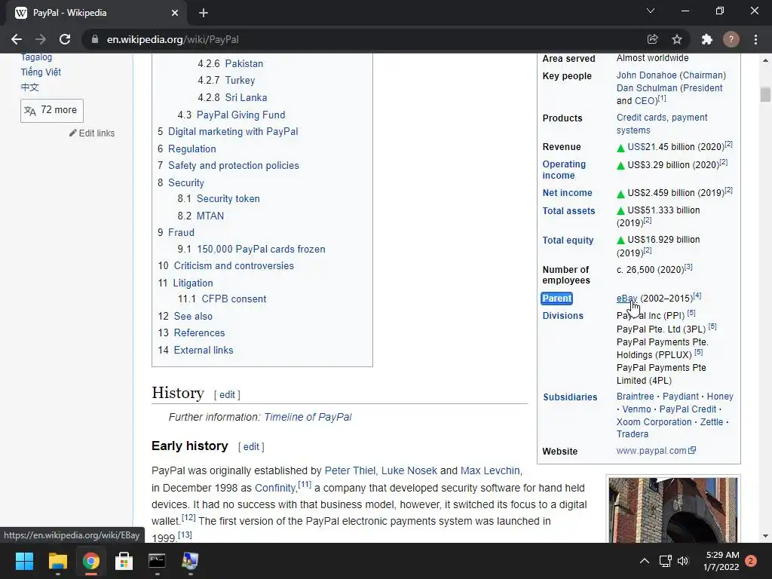Click the browser forward arrow
This screenshot has width=772, height=579.
tap(41, 39)
